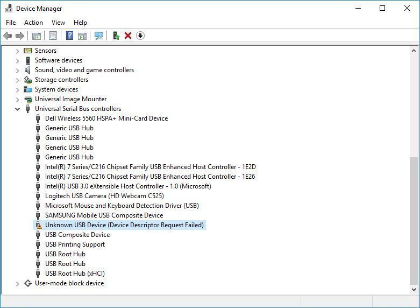This screenshot has width=420, height=308.
Task: Minimize the Device Manager window
Action: [358, 8]
